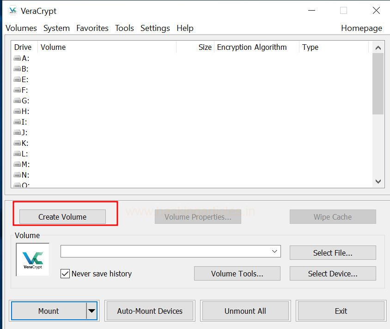
Task: Click the drive list scrollbar down arrow
Action: pos(378,181)
